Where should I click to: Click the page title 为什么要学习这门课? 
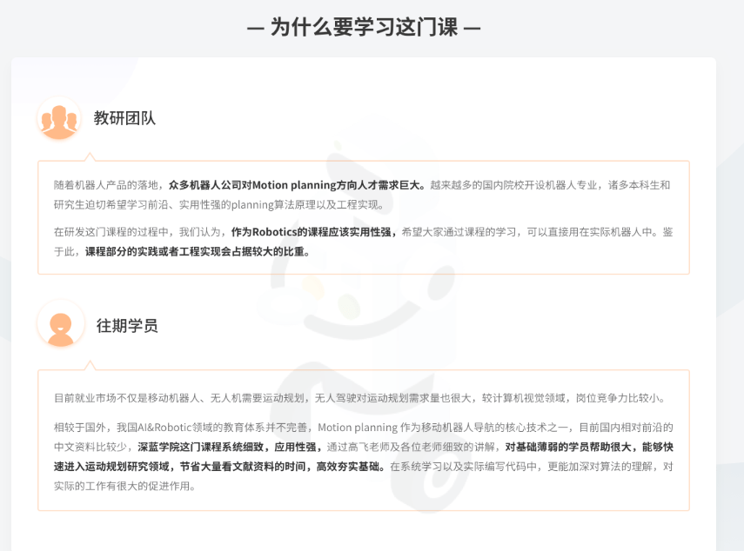[364, 27]
